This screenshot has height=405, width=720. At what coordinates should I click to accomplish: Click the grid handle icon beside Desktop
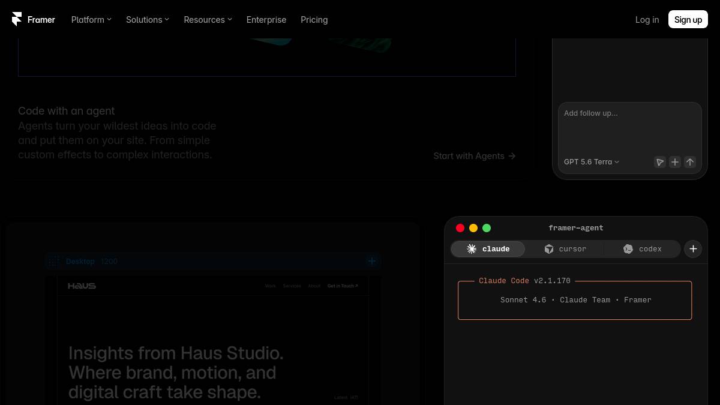pyautogui.click(x=54, y=261)
